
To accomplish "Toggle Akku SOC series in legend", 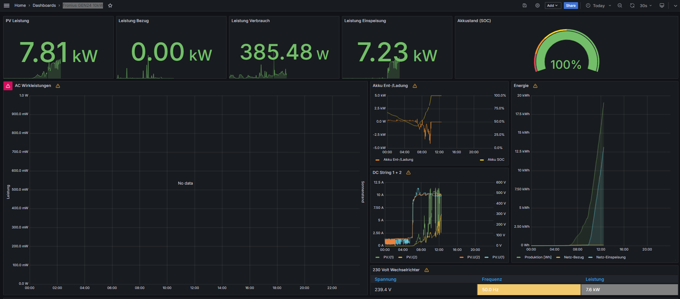I will point(495,160).
